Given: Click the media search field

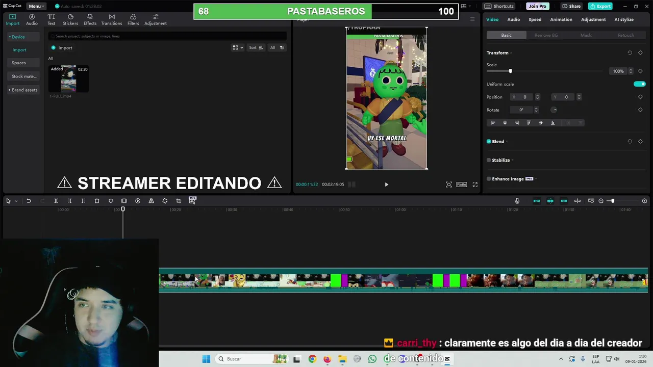Looking at the screenshot, I should point(167,36).
